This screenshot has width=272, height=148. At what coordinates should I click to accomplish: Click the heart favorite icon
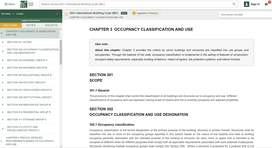click(66, 15)
